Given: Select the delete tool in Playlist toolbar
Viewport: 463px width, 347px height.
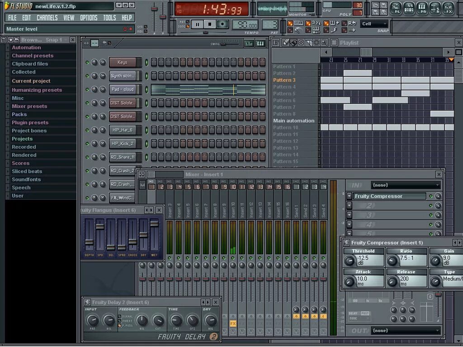Looking at the screenshot, I should coord(301,43).
